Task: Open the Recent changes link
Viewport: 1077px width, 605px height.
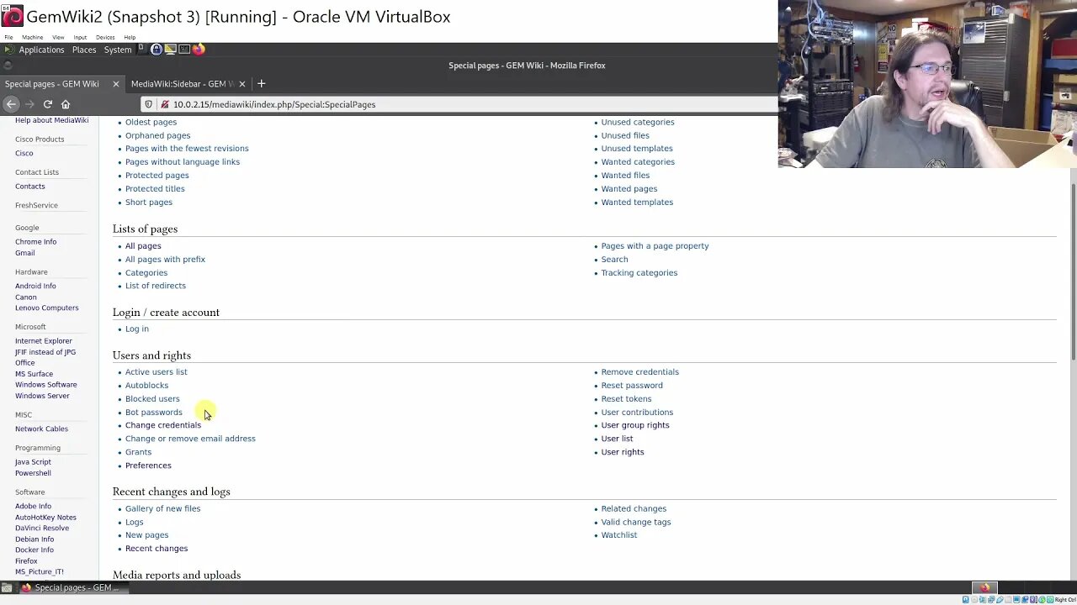Action: tap(157, 549)
